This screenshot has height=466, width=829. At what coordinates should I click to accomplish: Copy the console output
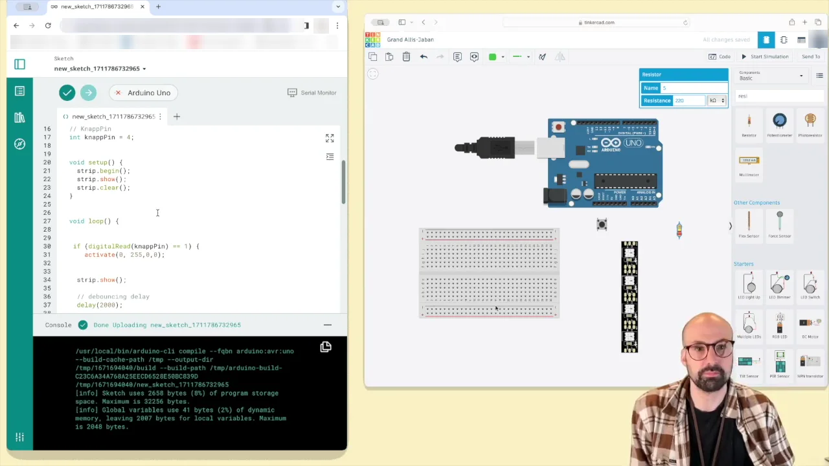[326, 347]
